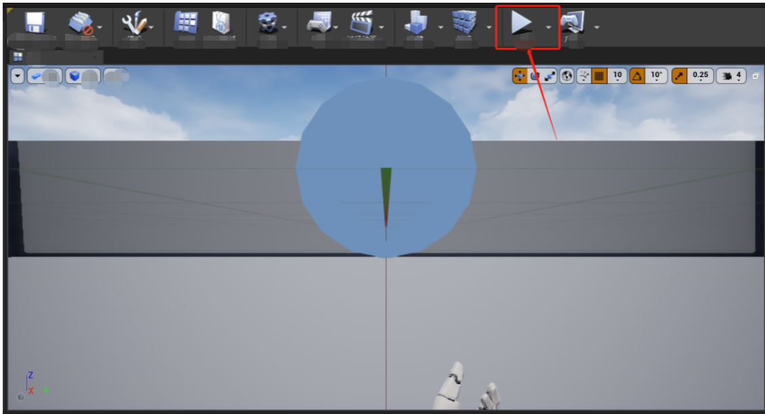Open grid snap size value 10
This screenshot has width=765, height=414.
[617, 76]
